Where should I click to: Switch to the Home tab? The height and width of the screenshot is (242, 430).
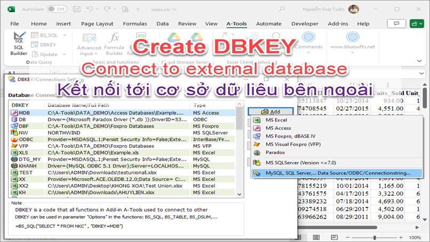point(39,24)
